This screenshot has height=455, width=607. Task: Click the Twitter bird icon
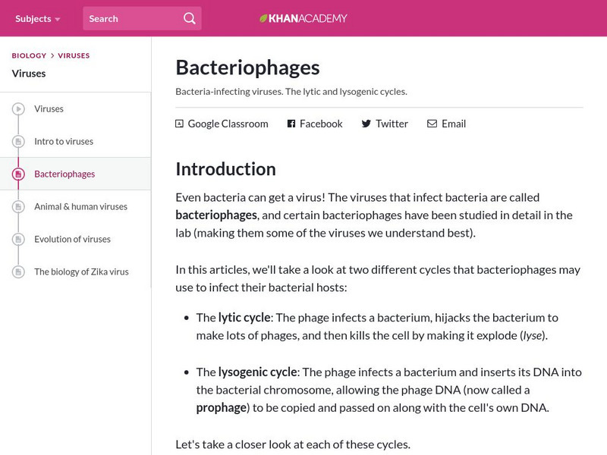366,124
